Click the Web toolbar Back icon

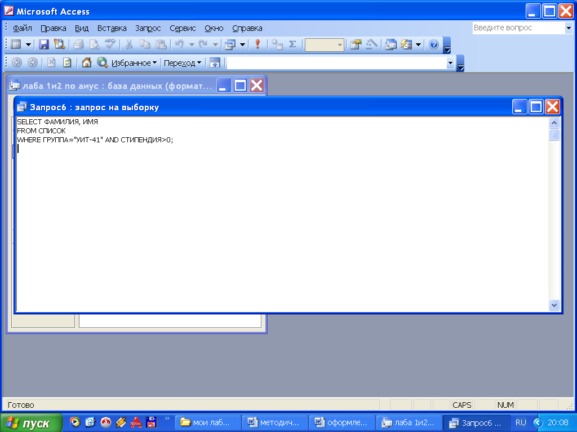(17, 63)
